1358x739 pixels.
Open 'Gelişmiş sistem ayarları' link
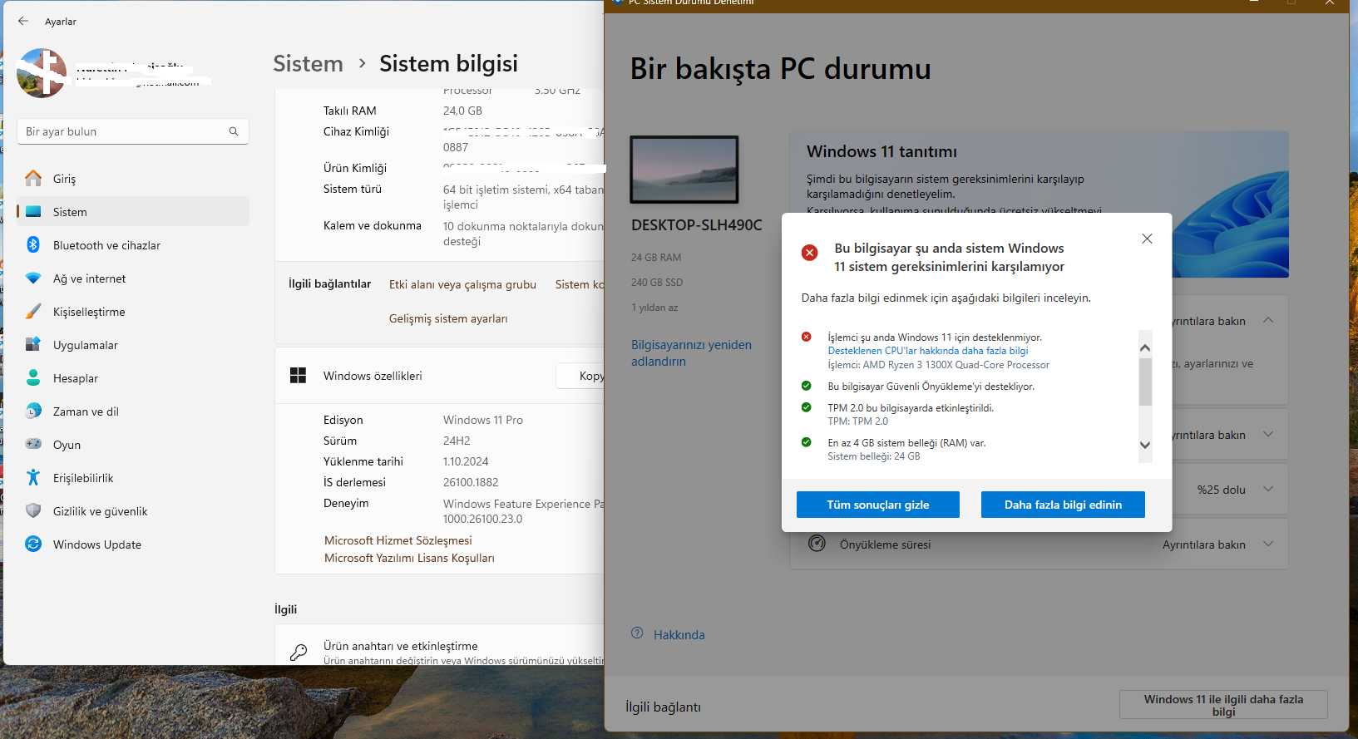coord(448,318)
